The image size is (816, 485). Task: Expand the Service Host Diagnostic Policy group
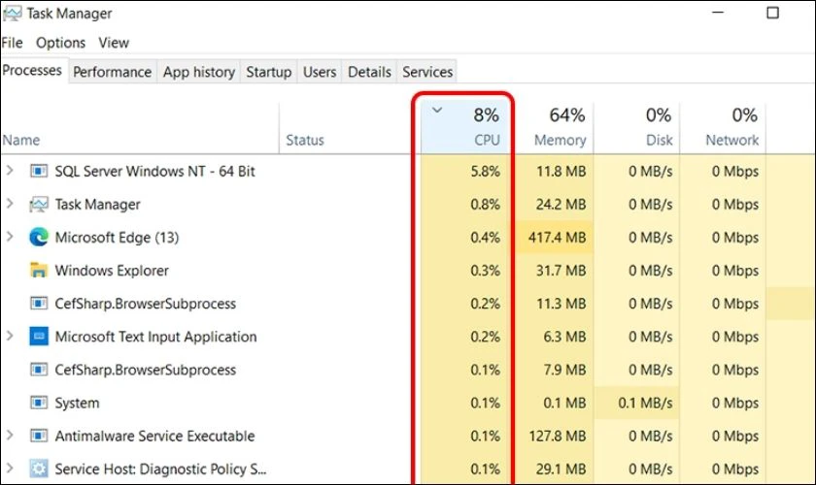10,469
